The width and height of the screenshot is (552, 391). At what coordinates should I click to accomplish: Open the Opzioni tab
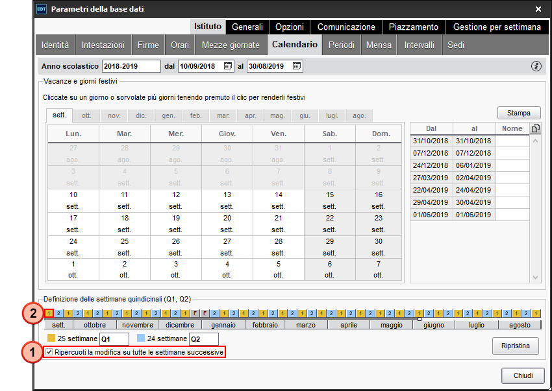tap(290, 27)
